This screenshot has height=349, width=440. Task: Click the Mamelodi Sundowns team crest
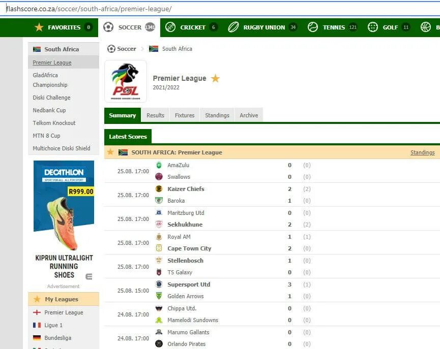159,320
